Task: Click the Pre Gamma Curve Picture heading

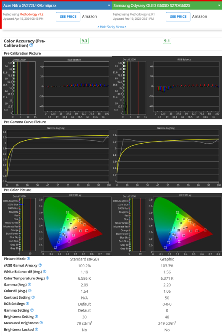Action: tap(25, 122)
